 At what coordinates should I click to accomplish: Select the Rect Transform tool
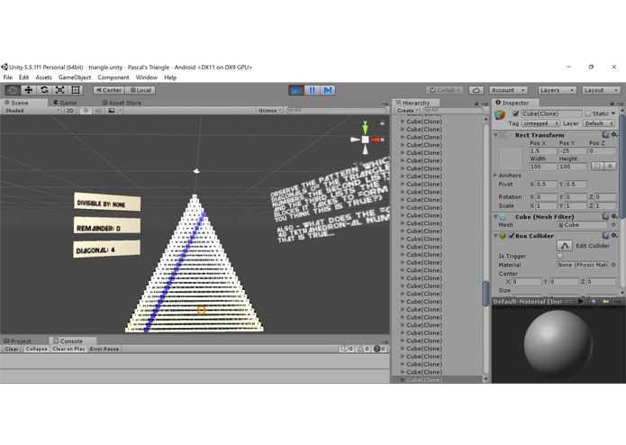click(x=76, y=90)
